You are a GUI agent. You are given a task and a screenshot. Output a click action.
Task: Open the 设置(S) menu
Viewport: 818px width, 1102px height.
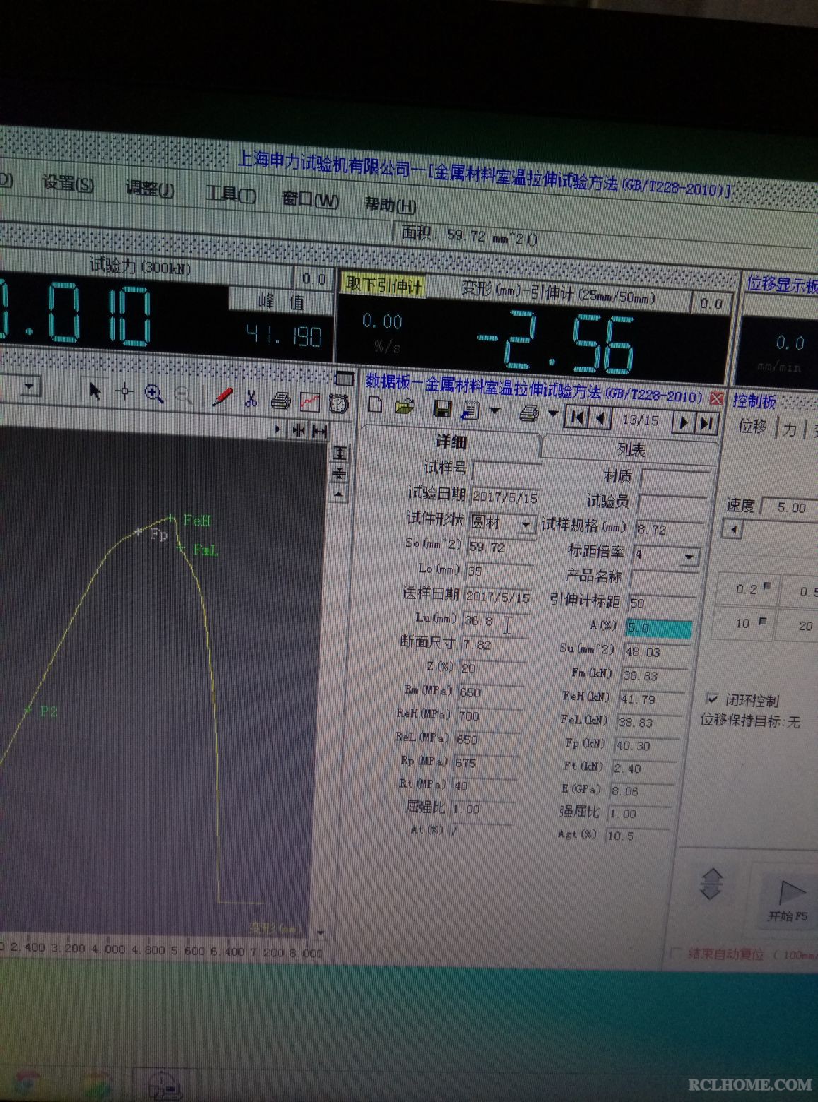(68, 184)
